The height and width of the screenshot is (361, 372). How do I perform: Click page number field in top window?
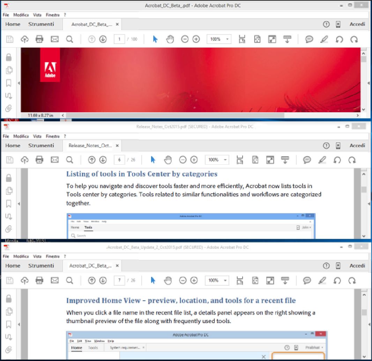coord(119,39)
